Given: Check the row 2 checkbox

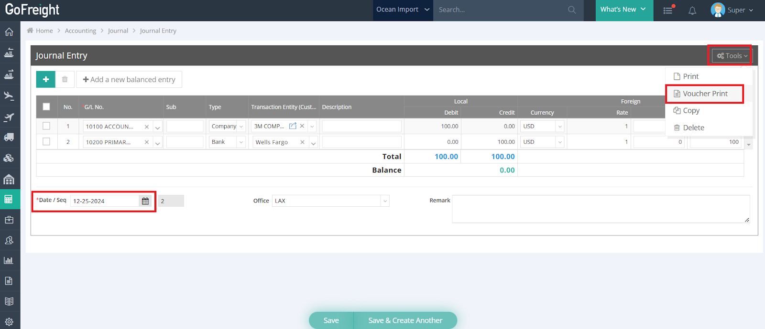Looking at the screenshot, I should click(46, 142).
